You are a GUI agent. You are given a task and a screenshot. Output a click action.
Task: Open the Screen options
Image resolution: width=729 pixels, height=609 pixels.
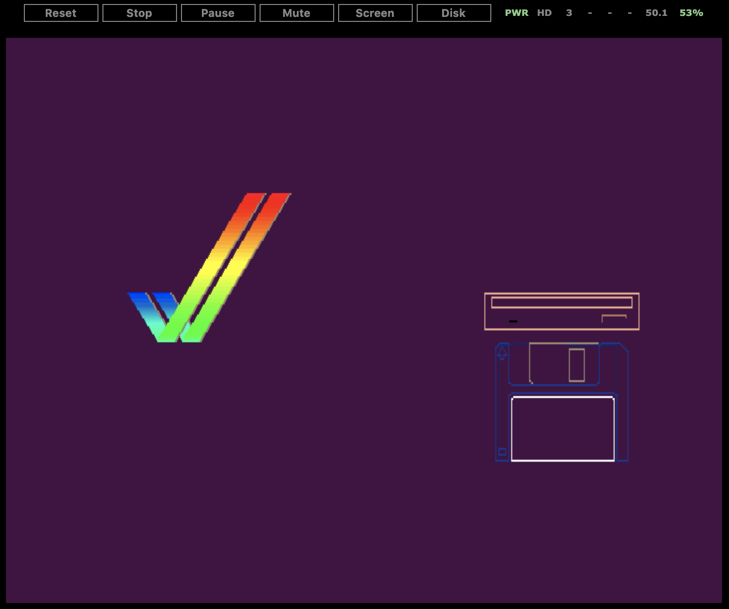point(375,13)
